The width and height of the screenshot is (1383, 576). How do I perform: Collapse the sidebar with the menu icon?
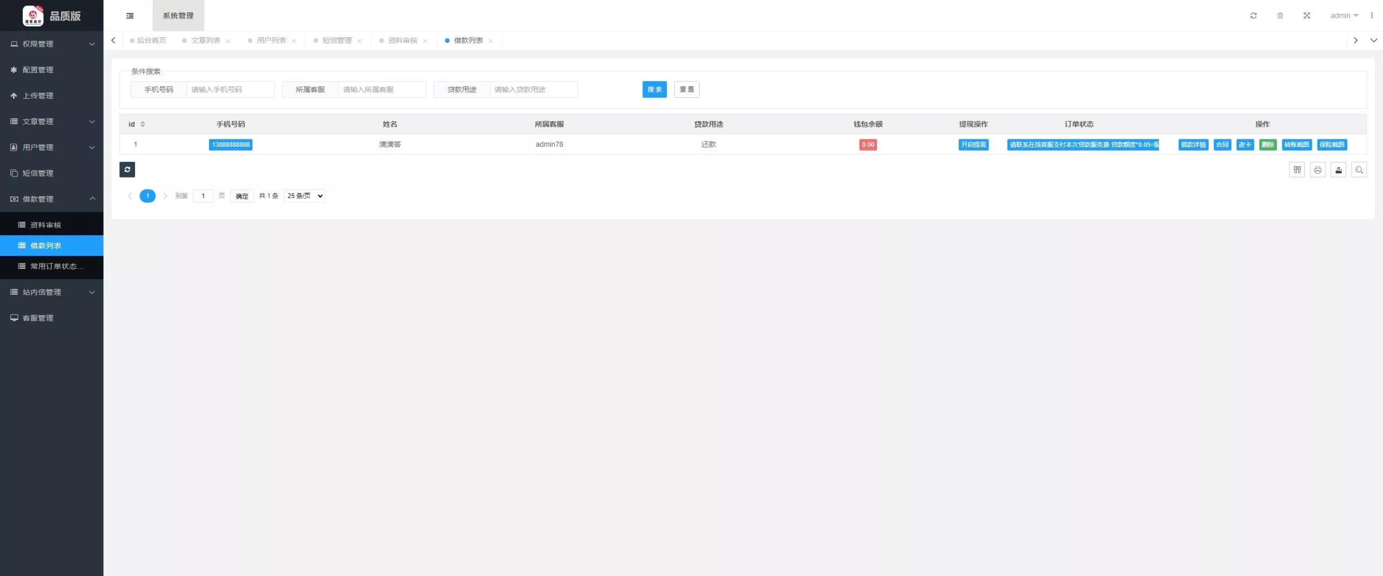130,16
